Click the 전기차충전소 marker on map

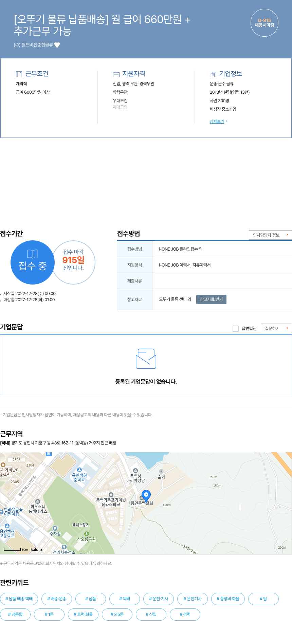click(64, 547)
